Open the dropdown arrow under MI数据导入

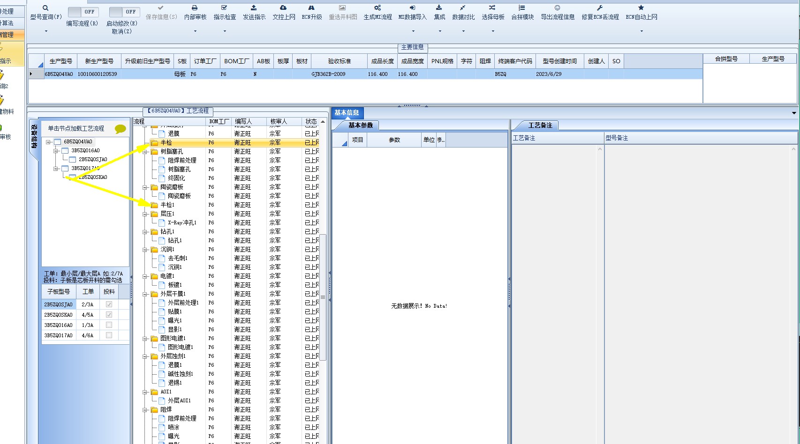click(413, 31)
